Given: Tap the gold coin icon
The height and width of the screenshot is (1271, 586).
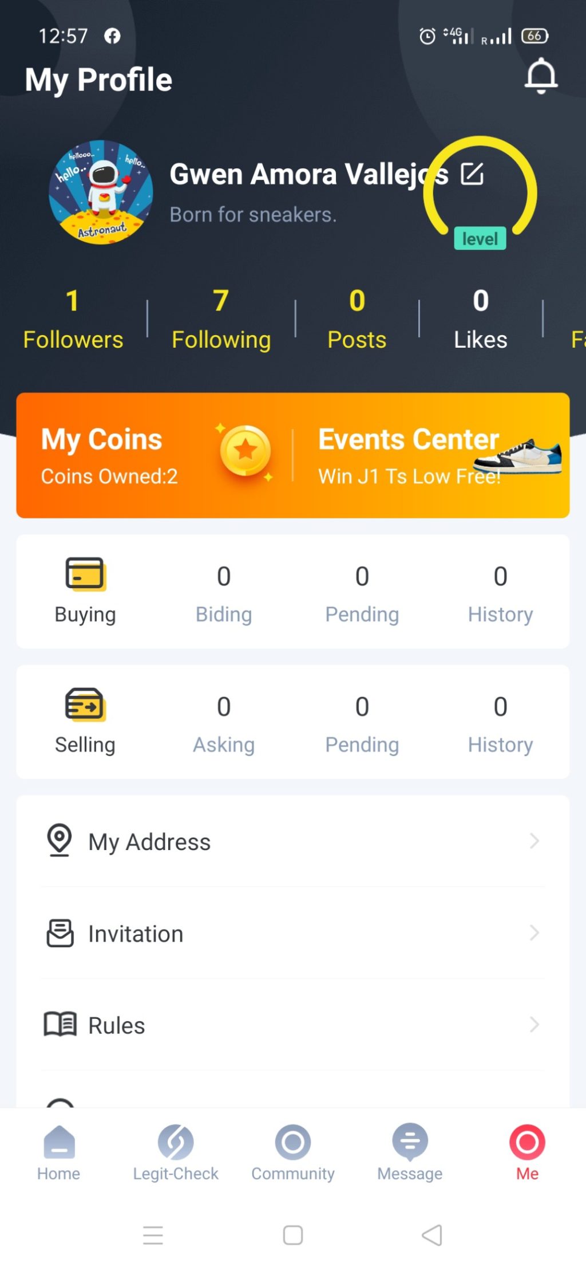Looking at the screenshot, I should (x=245, y=451).
